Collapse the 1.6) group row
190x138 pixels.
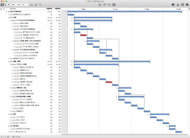8,126
